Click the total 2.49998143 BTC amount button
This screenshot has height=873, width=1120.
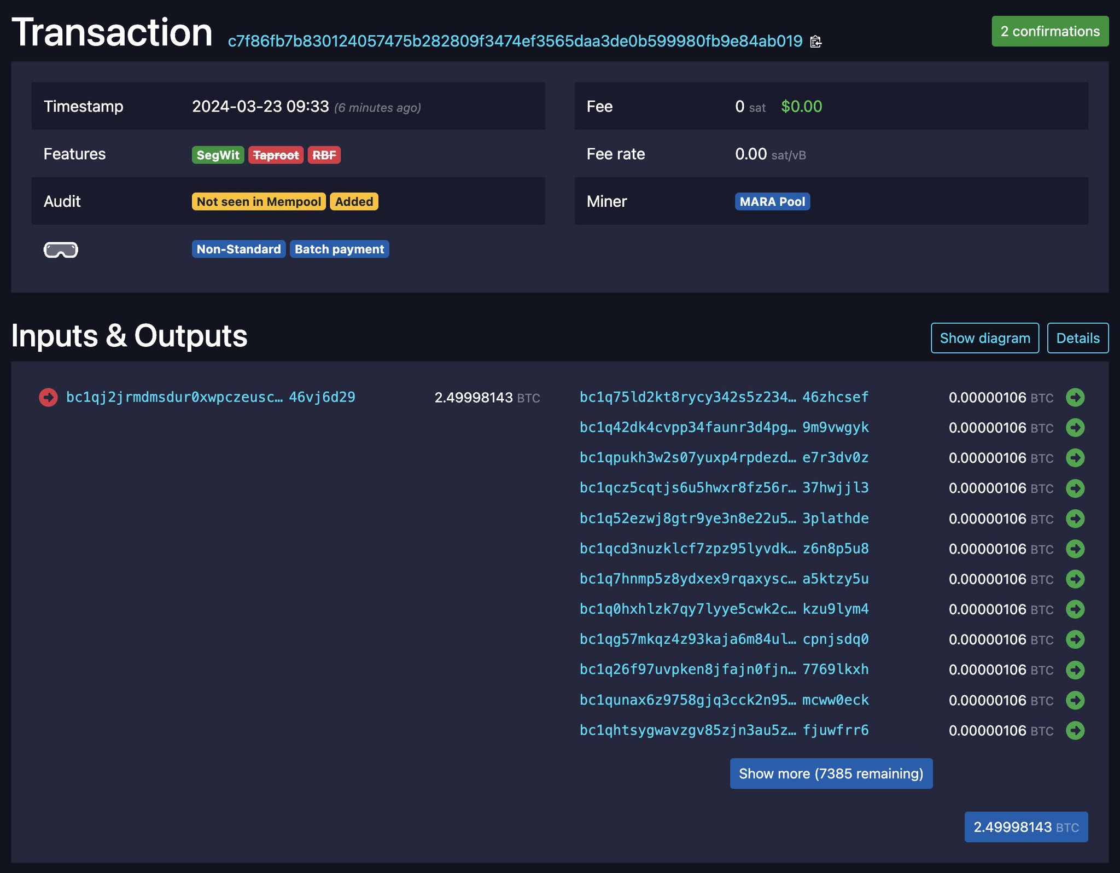coord(1025,827)
